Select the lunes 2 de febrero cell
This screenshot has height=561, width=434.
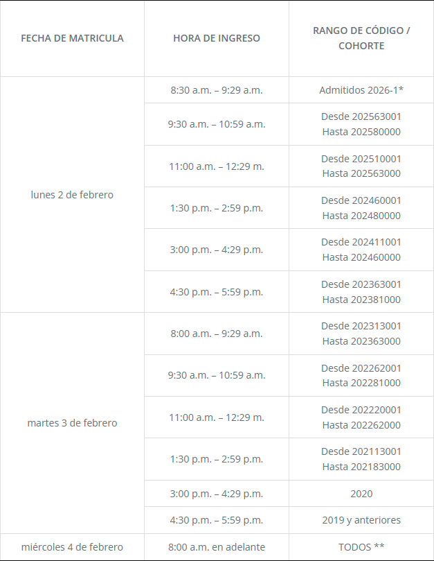72,195
